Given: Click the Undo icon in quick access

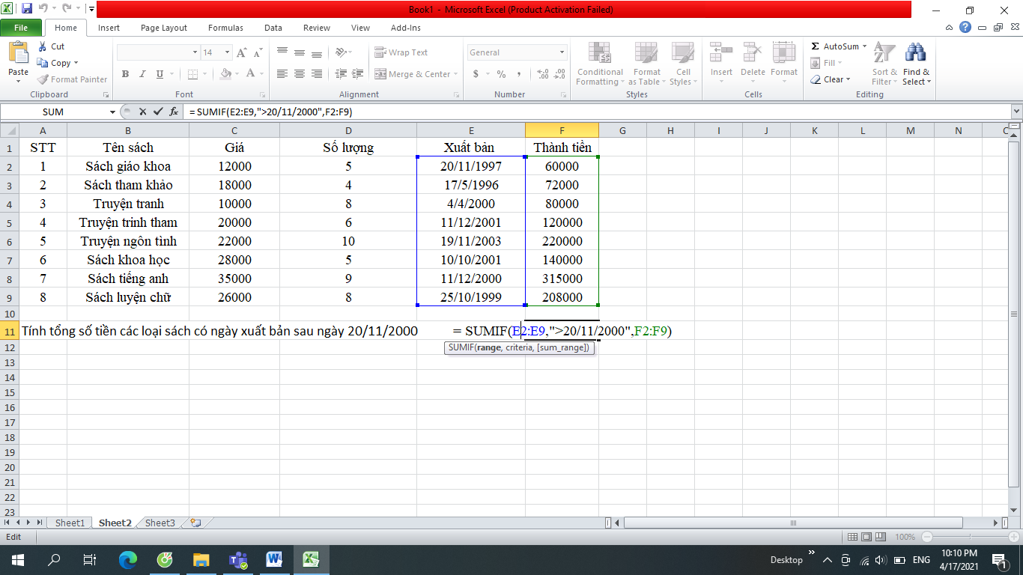Looking at the screenshot, I should coord(43,9).
